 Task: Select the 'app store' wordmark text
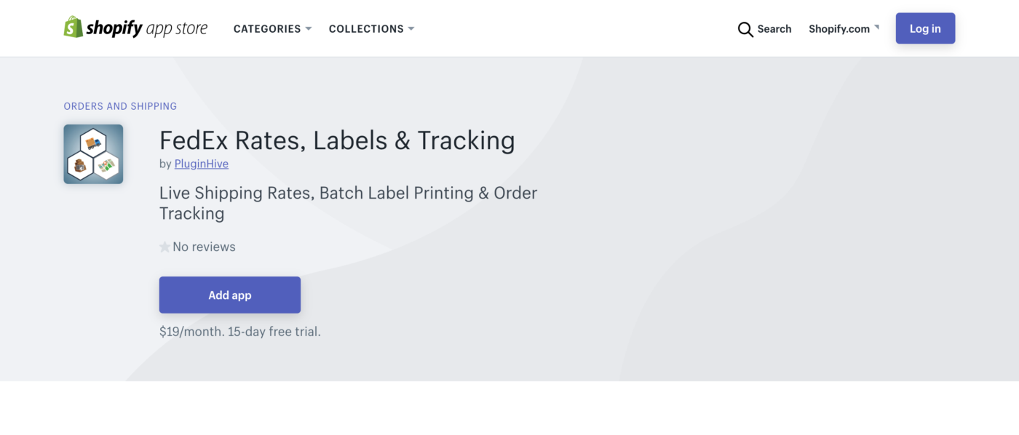177,28
